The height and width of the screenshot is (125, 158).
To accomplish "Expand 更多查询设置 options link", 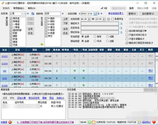I will pos(116,14).
